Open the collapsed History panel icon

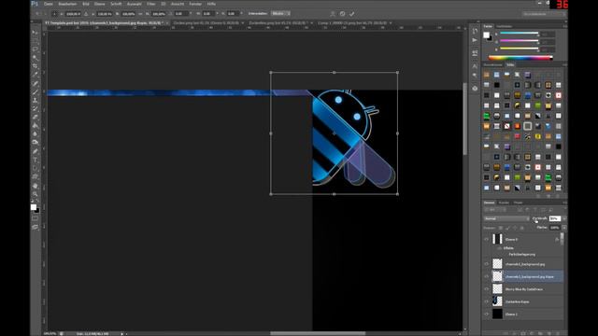(x=475, y=31)
